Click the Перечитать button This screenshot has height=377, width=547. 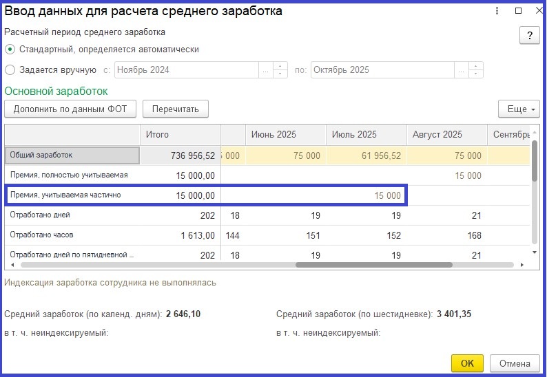pos(175,109)
